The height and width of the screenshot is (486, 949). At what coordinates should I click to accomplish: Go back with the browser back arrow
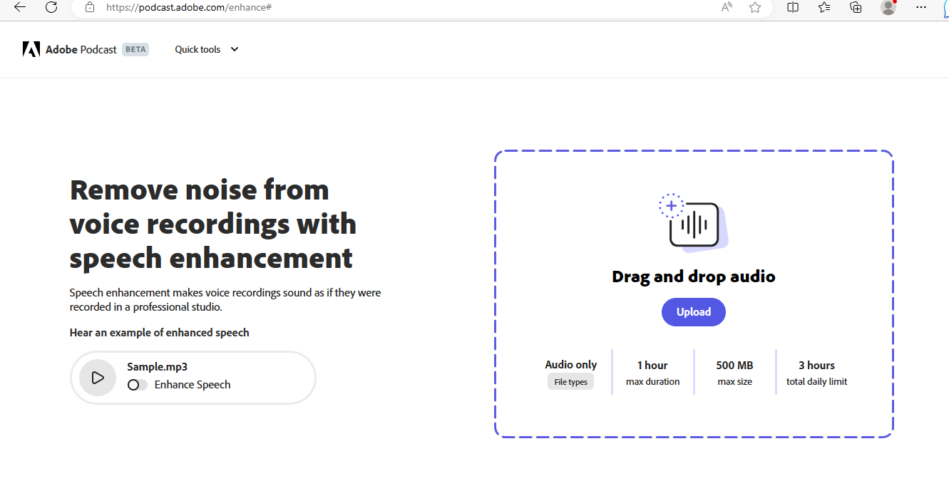(x=20, y=7)
